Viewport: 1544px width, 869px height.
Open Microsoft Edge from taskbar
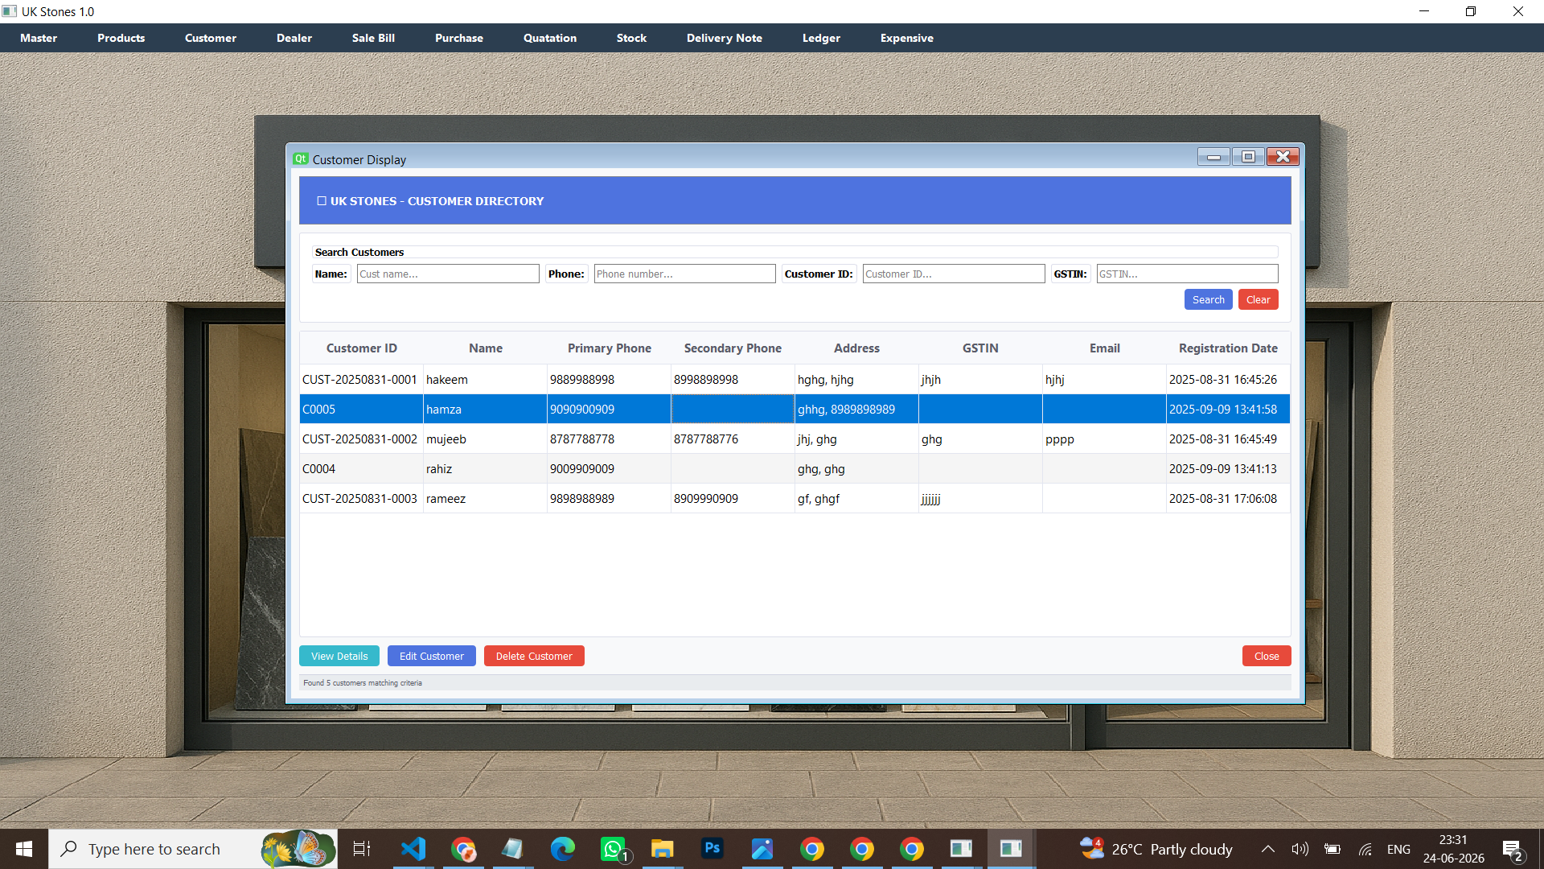[563, 849]
